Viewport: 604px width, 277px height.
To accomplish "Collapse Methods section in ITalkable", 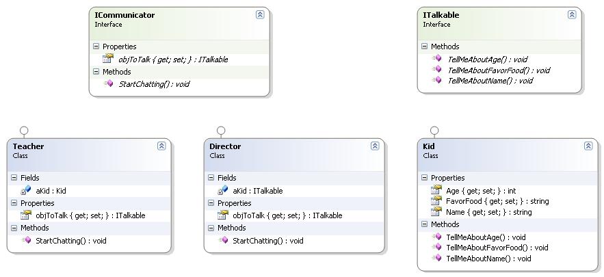I will [425, 47].
